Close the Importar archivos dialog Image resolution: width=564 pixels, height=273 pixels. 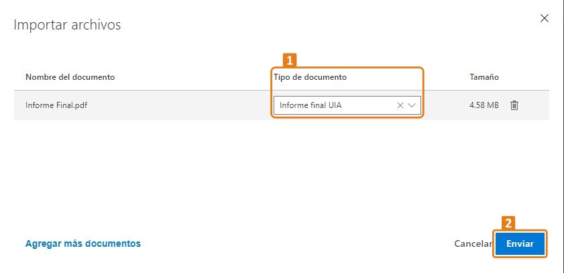point(545,18)
